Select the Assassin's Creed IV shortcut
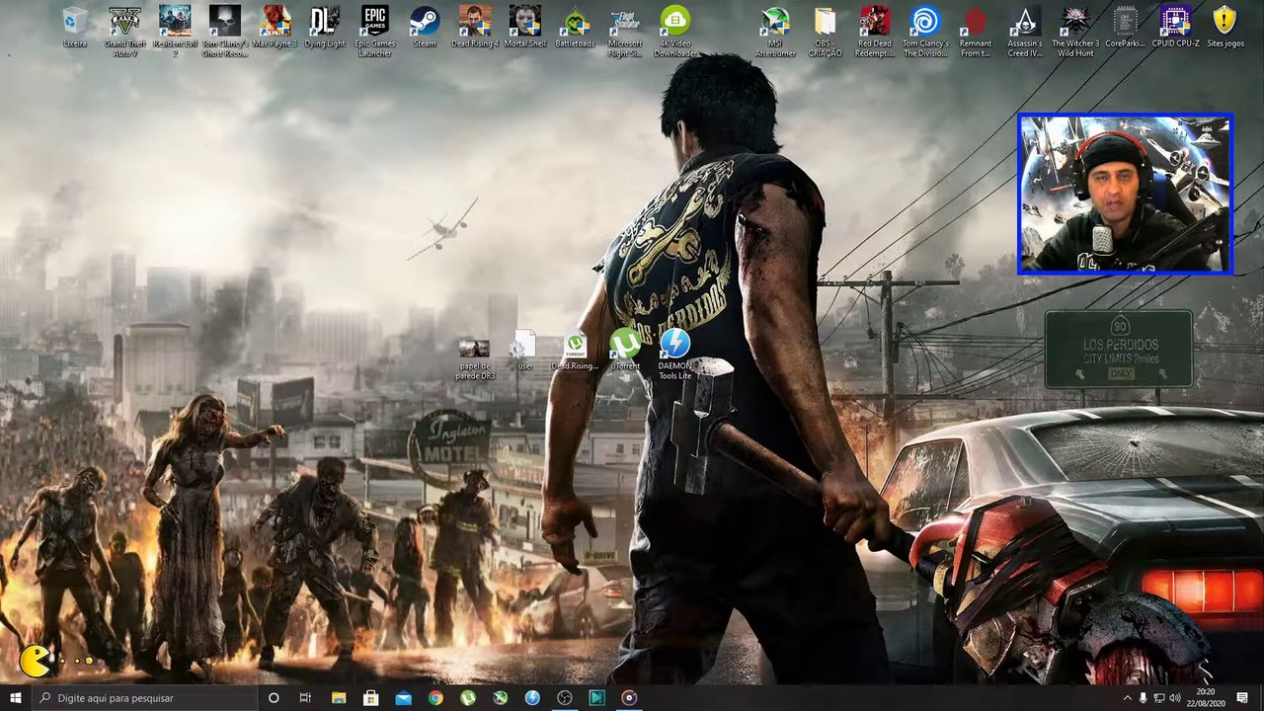The height and width of the screenshot is (711, 1264). click(x=1025, y=31)
